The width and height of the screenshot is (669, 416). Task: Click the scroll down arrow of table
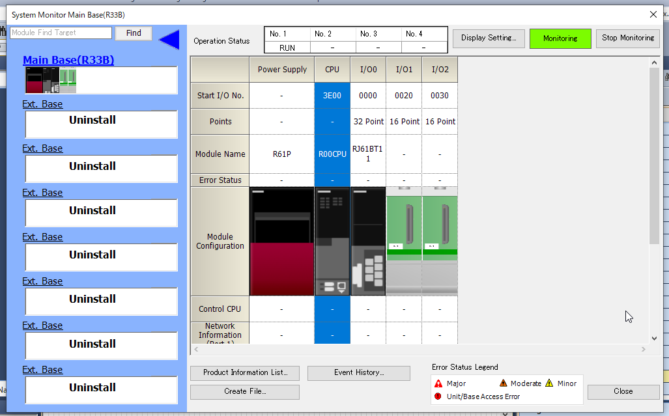654,339
